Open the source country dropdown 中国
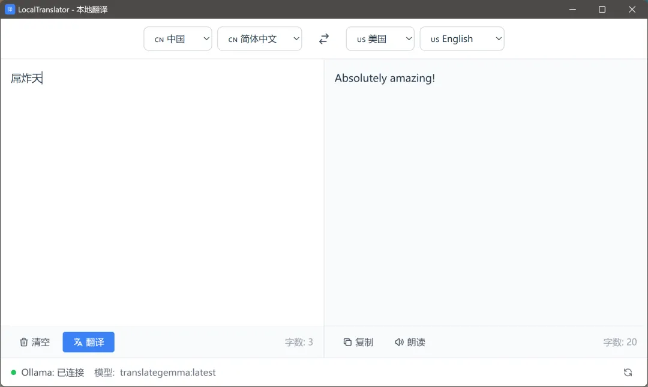648x387 pixels. click(x=178, y=39)
